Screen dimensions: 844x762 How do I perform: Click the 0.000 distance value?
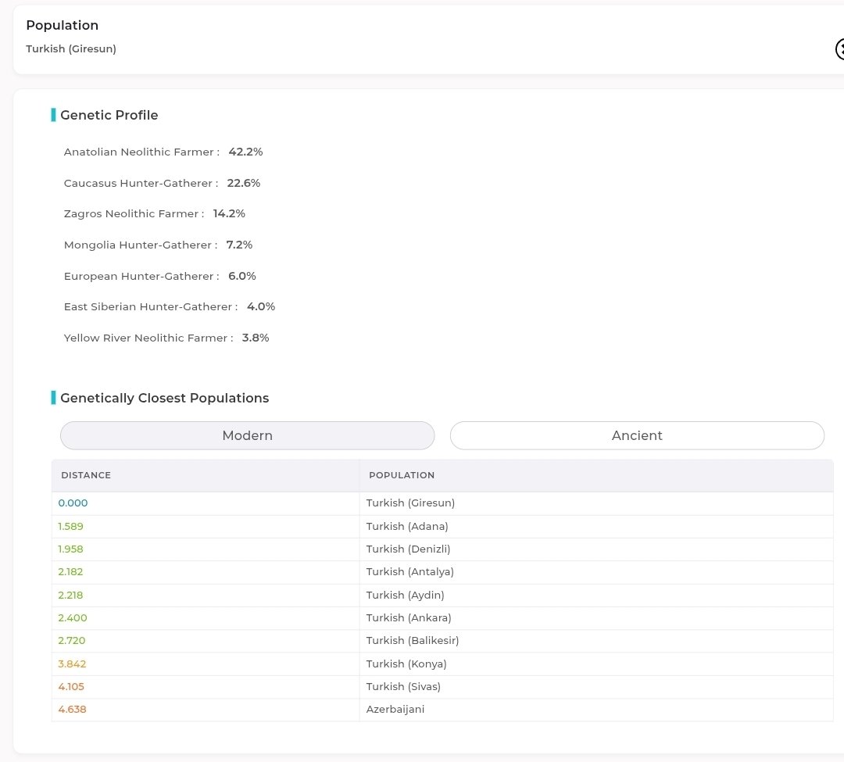pos(73,503)
